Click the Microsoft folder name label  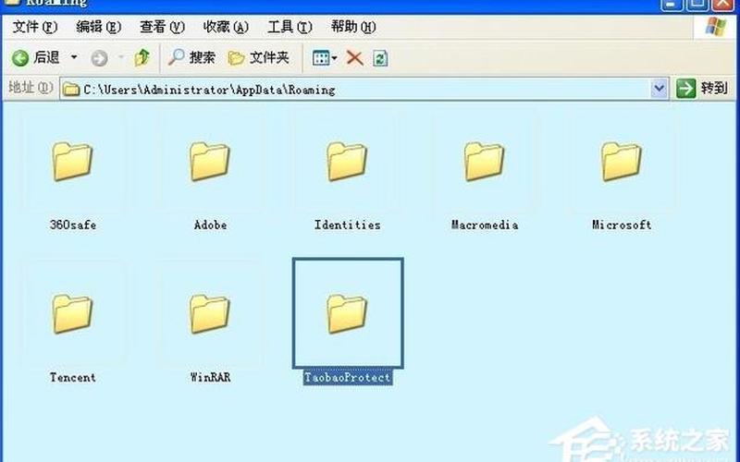[x=622, y=225]
